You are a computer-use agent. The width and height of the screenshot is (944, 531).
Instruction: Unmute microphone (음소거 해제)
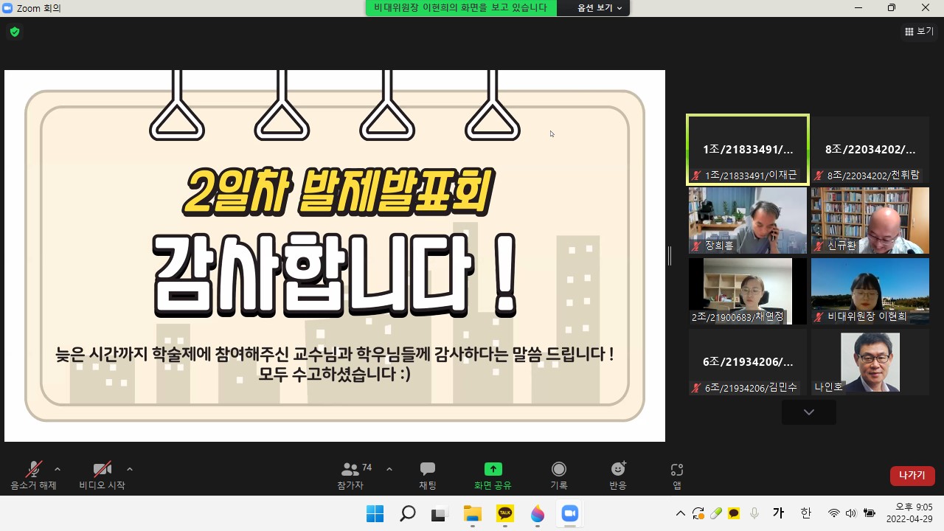click(33, 476)
